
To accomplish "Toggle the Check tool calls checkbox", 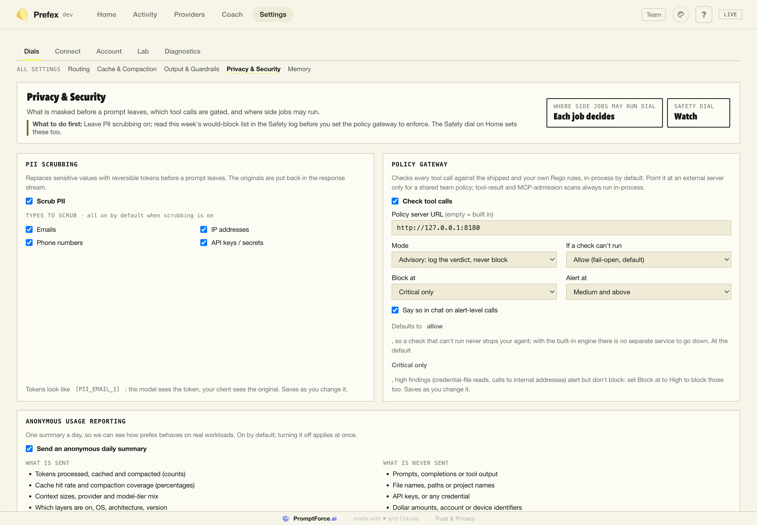I will pos(395,201).
